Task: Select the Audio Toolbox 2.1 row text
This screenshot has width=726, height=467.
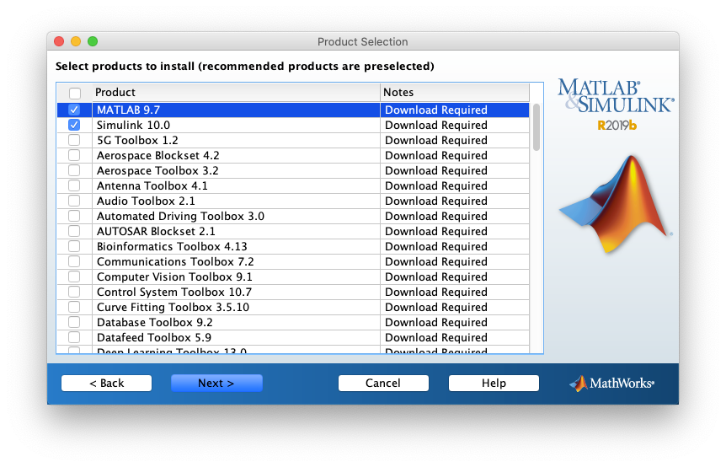Action: tap(146, 201)
